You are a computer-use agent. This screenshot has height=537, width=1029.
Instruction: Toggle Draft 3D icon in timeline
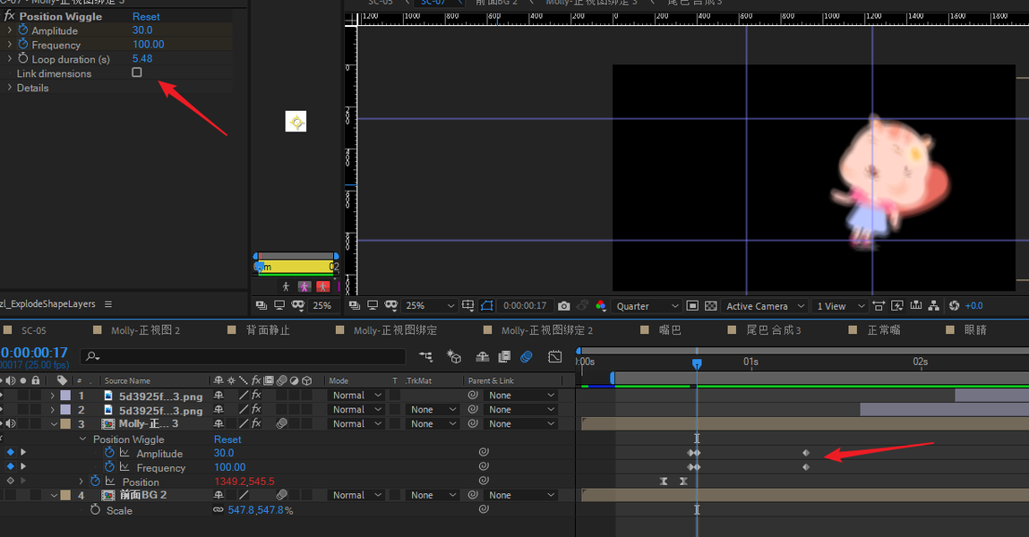(x=454, y=357)
